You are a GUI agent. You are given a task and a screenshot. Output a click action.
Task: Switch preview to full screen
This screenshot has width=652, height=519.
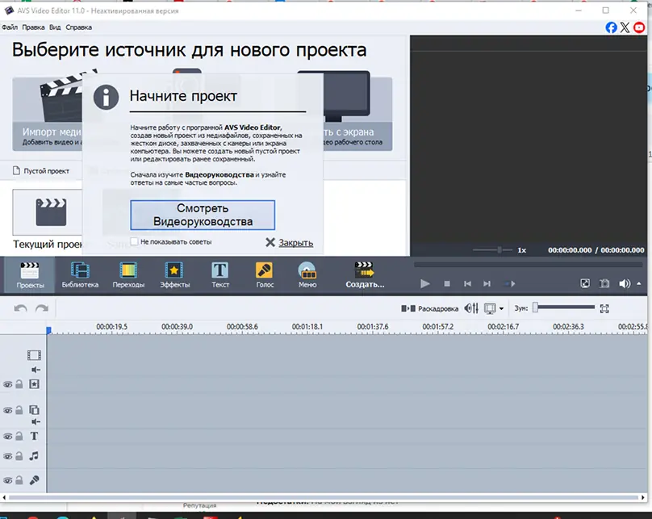(585, 283)
